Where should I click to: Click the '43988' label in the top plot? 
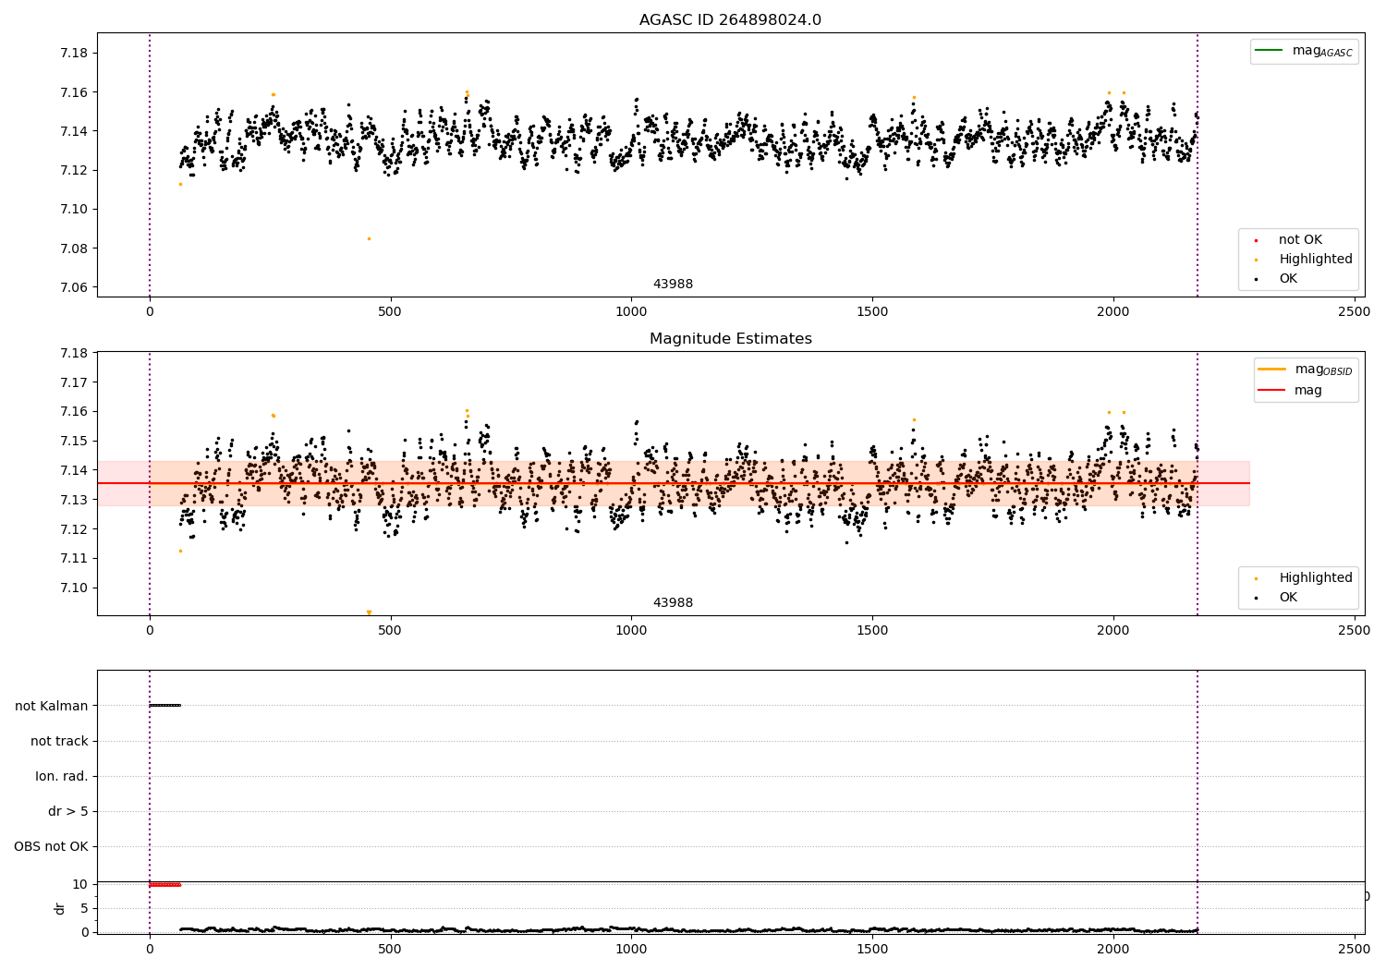(x=673, y=285)
